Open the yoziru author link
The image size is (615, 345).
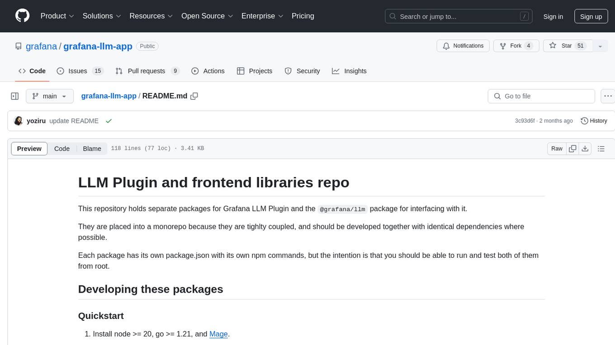(x=36, y=121)
